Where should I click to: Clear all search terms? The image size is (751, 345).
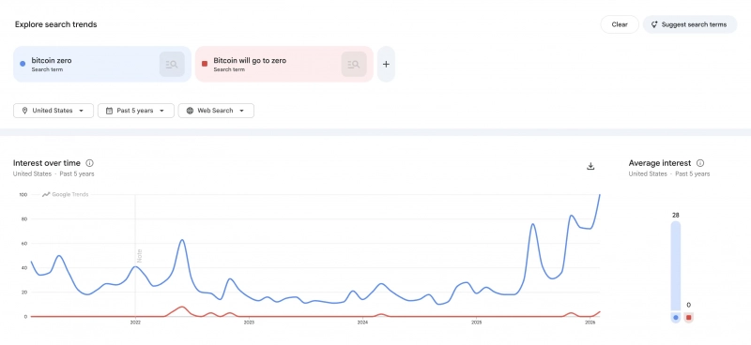620,24
